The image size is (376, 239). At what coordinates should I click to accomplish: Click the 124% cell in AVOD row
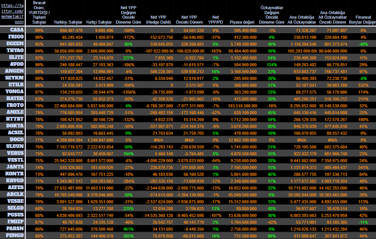coord(272,65)
